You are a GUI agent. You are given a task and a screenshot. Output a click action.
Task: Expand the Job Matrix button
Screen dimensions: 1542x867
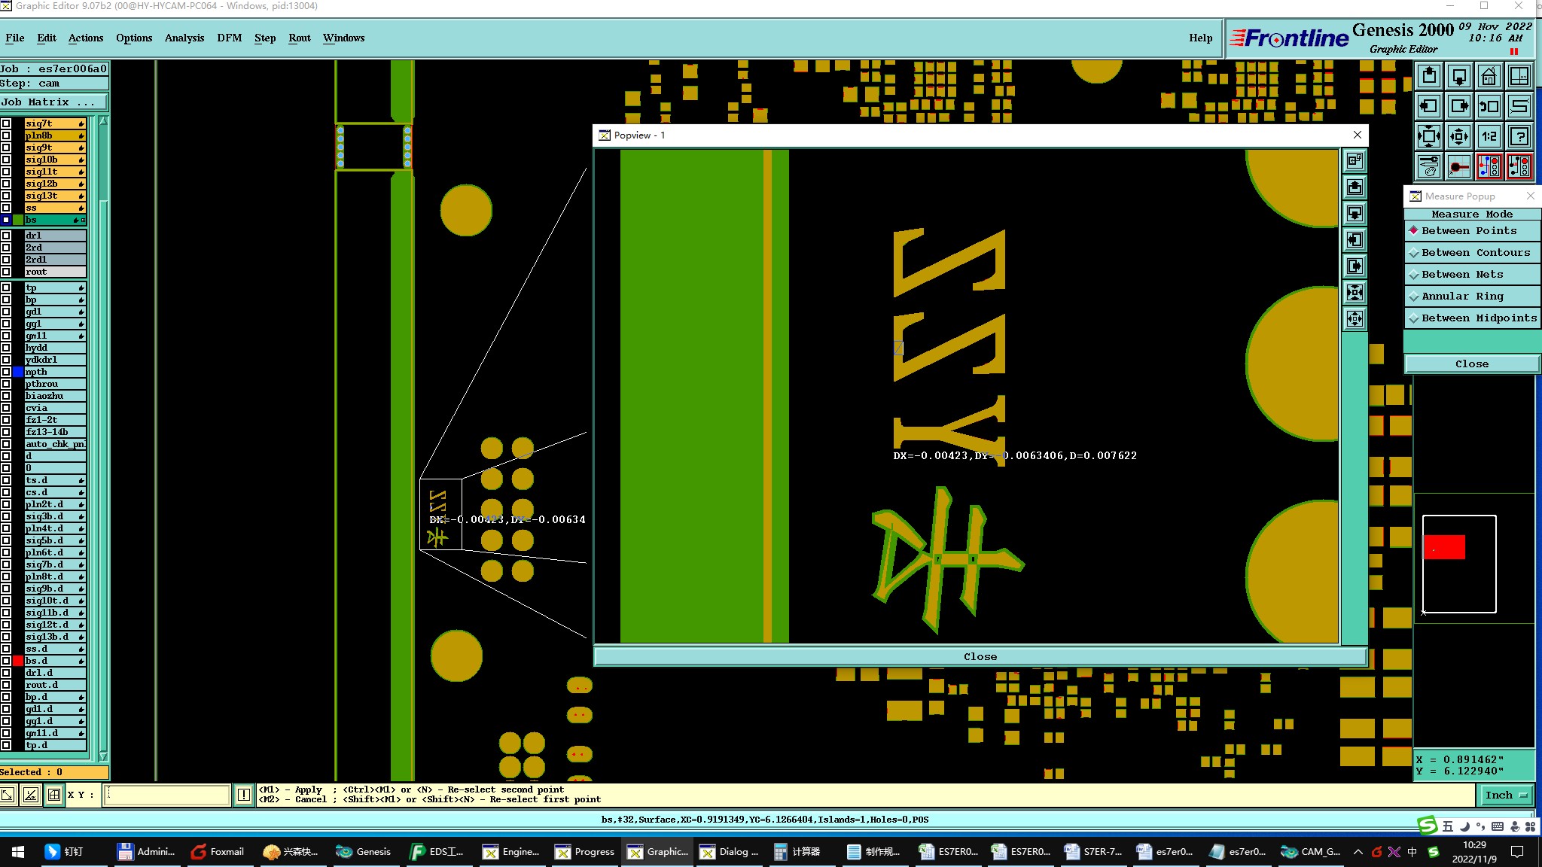pyautogui.click(x=53, y=102)
